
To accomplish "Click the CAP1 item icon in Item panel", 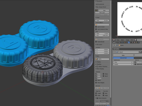I will click(x=96, y=59).
